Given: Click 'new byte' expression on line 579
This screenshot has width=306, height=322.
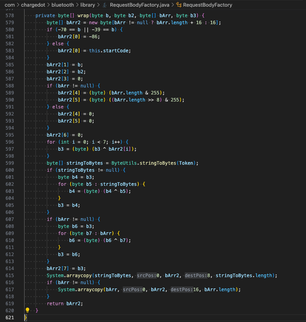Looking at the screenshot, I should [x=100, y=23].
